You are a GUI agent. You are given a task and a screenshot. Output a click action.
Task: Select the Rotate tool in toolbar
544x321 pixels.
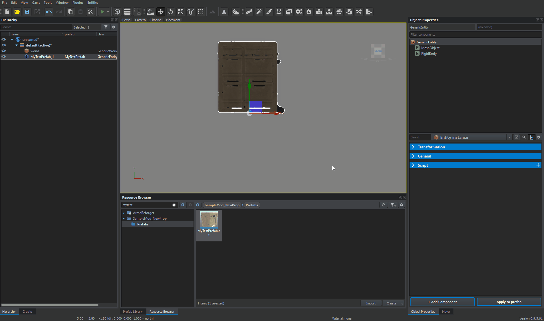click(171, 12)
